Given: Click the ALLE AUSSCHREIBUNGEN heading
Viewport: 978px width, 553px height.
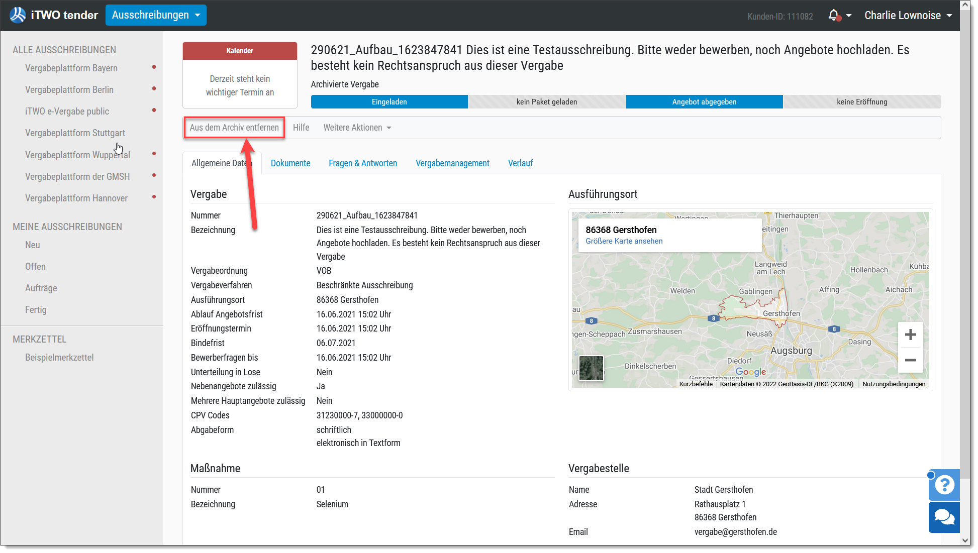Looking at the screenshot, I should click(x=64, y=50).
